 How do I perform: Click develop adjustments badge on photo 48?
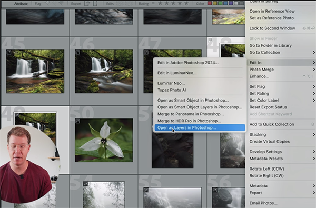223,46
